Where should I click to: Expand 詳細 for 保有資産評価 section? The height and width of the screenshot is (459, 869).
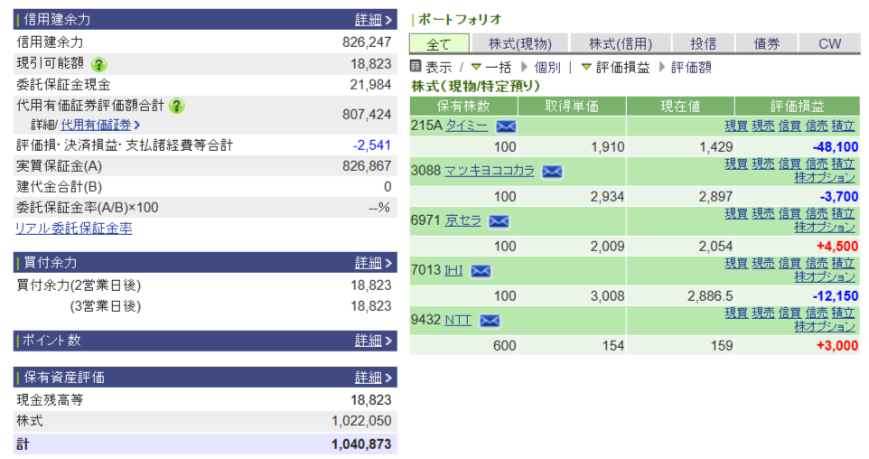(373, 378)
